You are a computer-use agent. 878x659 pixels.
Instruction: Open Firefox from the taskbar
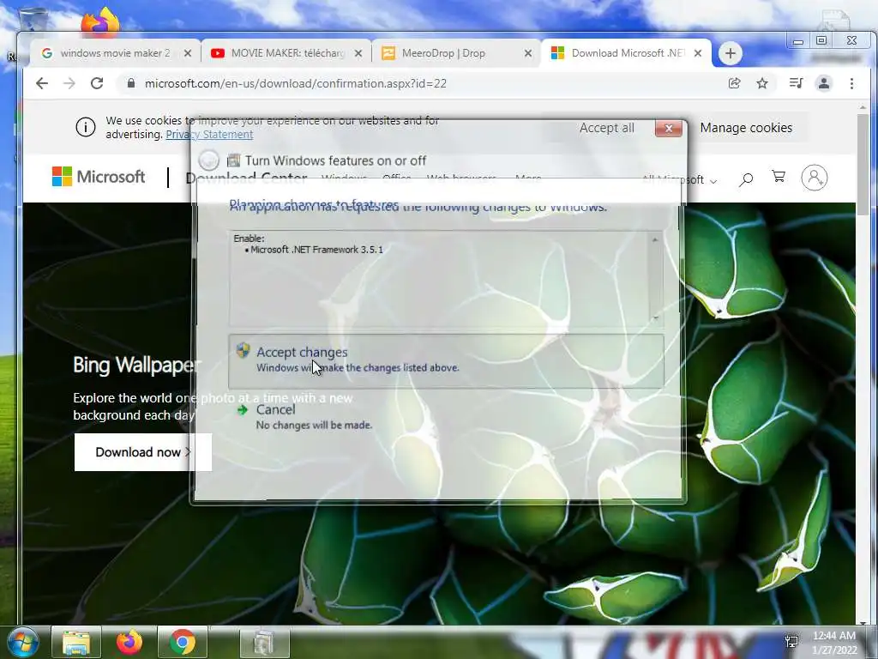[129, 642]
